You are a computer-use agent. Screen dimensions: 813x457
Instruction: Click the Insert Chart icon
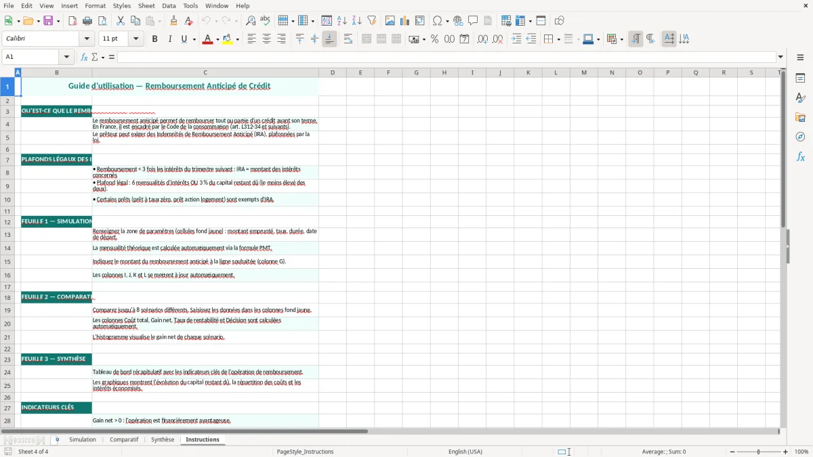pyautogui.click(x=405, y=21)
